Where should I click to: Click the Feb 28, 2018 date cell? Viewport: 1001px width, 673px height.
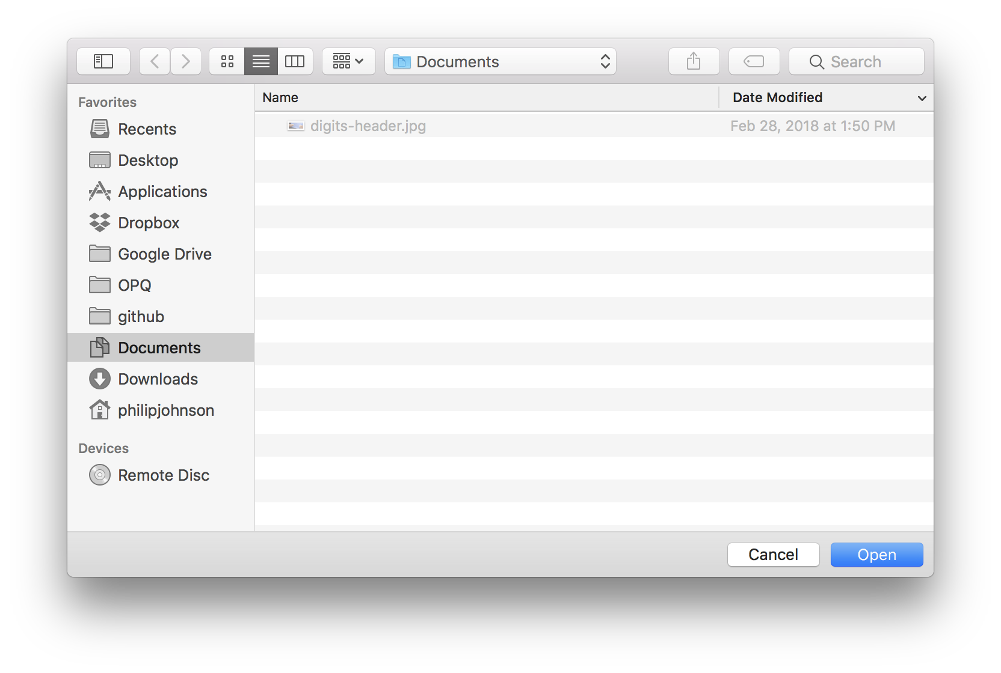click(x=813, y=126)
